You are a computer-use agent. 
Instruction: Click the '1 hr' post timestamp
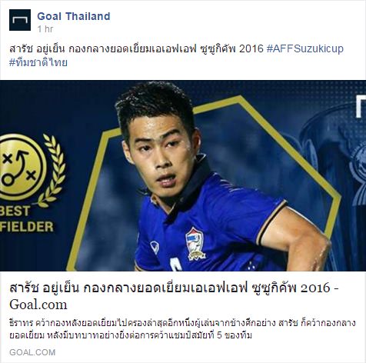(x=45, y=29)
